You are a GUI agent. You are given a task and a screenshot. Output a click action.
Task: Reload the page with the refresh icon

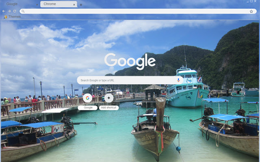(15, 11)
